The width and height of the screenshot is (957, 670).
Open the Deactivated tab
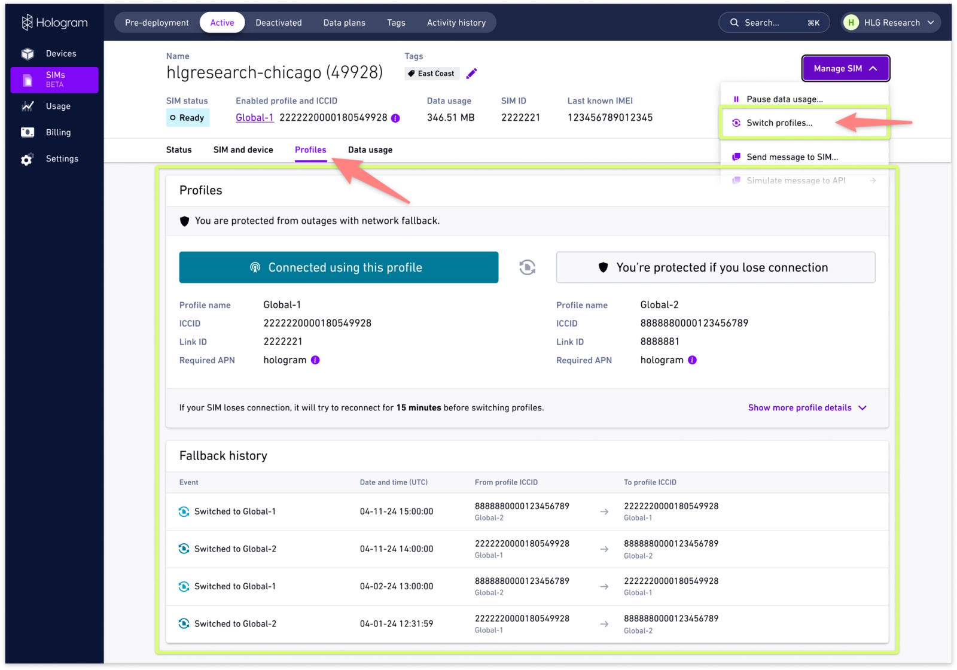click(x=279, y=23)
